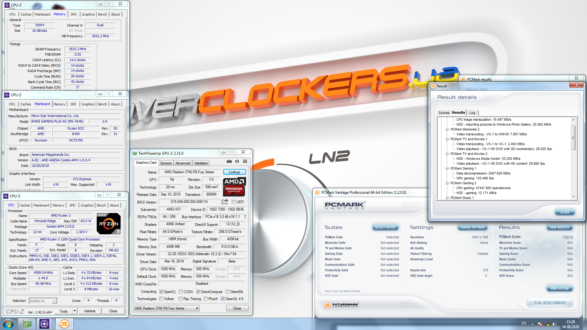Click the SELECT SUITES button
Screen dimensions: 587x330
(x=385, y=227)
